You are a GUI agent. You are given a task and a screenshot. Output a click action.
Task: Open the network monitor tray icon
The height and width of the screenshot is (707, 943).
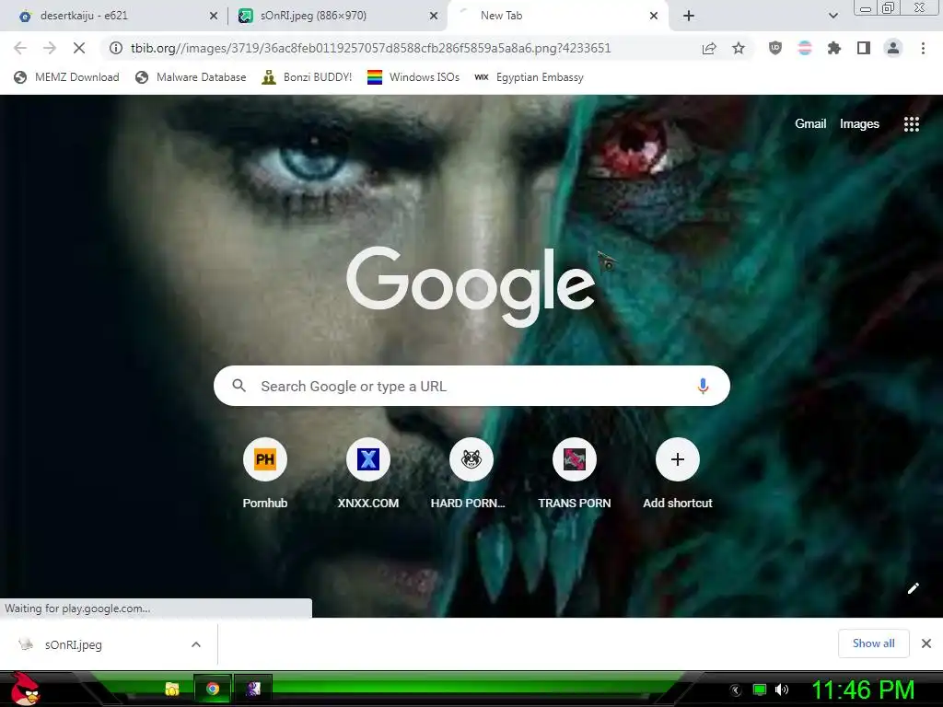(760, 690)
